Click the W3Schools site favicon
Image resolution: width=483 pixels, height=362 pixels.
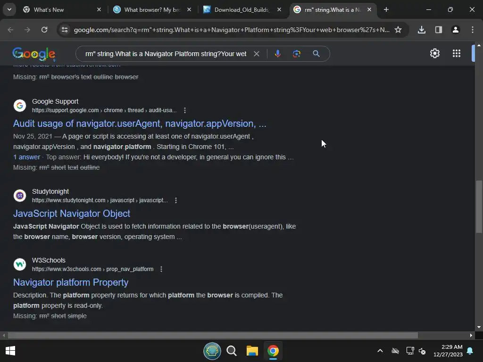pos(20,264)
